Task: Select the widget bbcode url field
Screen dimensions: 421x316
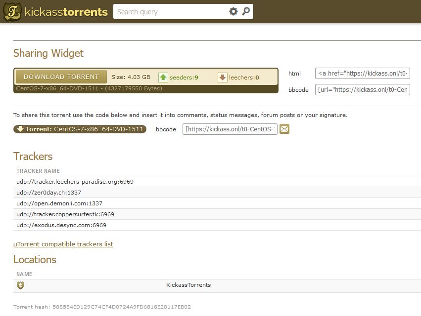Action: [363, 89]
